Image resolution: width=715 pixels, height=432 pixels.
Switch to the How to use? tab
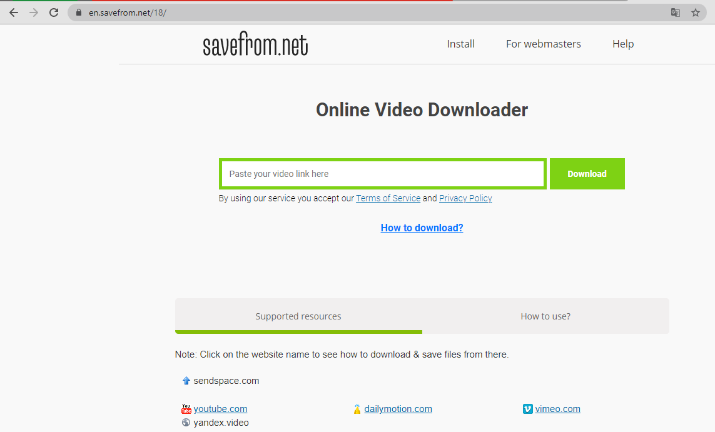[545, 316]
